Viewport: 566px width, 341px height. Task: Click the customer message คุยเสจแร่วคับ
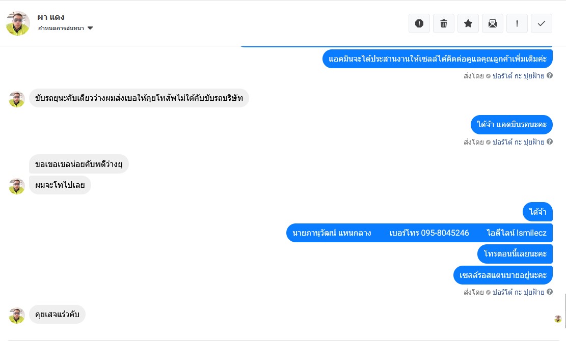[x=57, y=314]
